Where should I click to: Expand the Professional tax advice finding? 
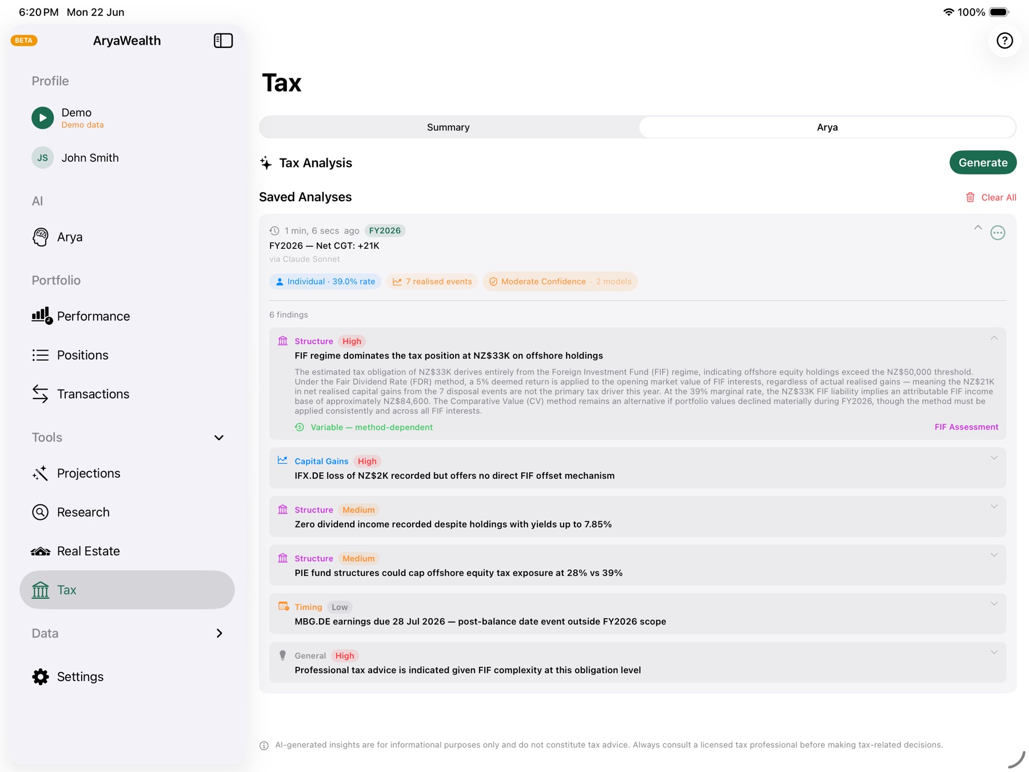[994, 652]
